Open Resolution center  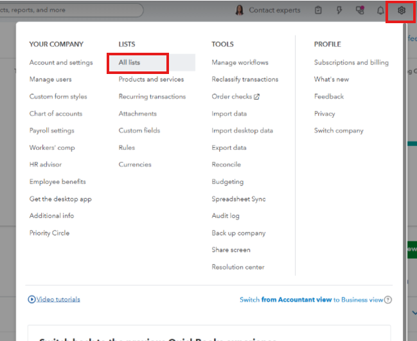(238, 267)
